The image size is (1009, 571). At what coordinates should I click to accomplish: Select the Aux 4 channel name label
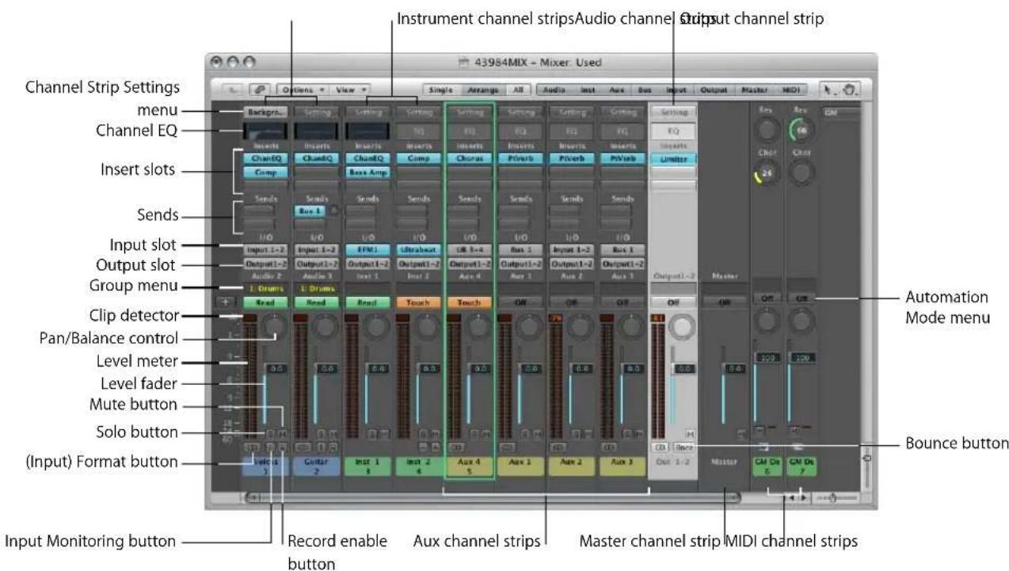pyautogui.click(x=469, y=467)
